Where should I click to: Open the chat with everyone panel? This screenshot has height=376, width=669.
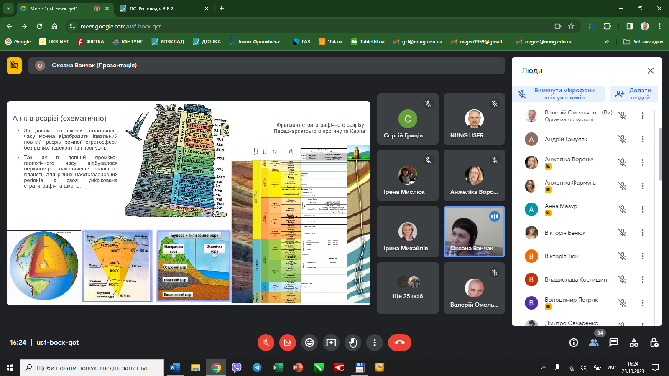(614, 343)
